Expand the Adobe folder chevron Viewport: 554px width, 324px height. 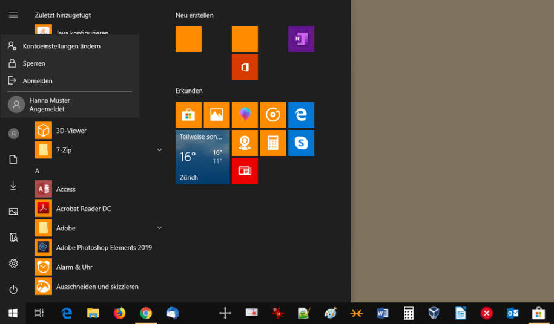159,228
